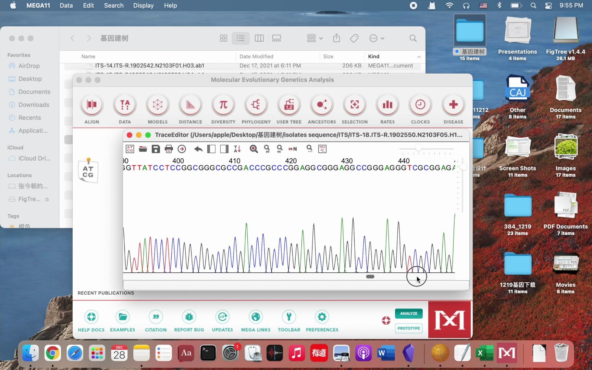Image resolution: width=592 pixels, height=370 pixels.
Task: Click the find magnifier icon in TraceEditor
Action: tap(254, 149)
